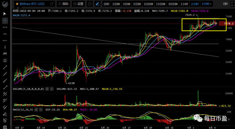
Task: Select the Fibonacci spiral tool
Action: (5, 120)
